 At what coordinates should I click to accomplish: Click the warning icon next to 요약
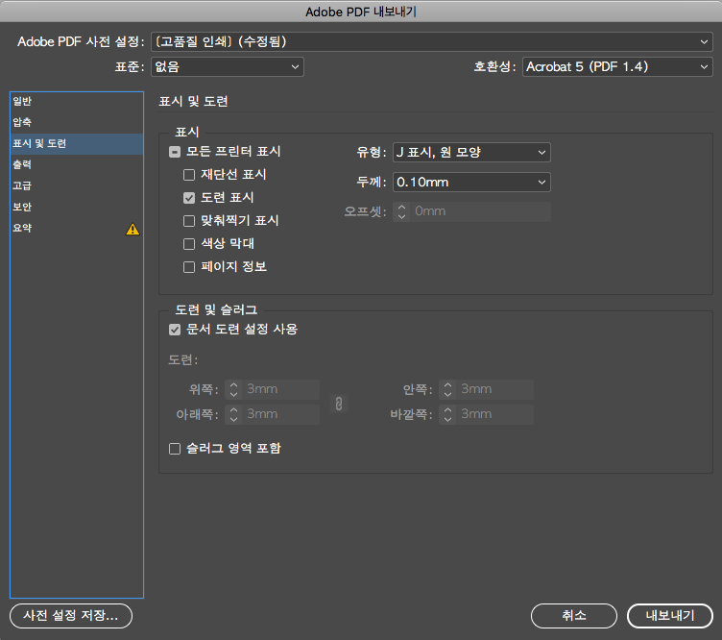[x=132, y=229]
